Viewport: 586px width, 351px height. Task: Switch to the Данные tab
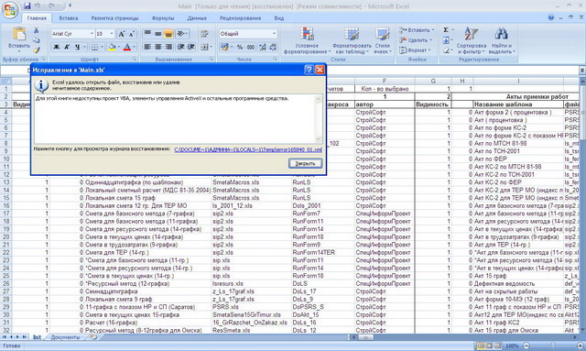[197, 18]
